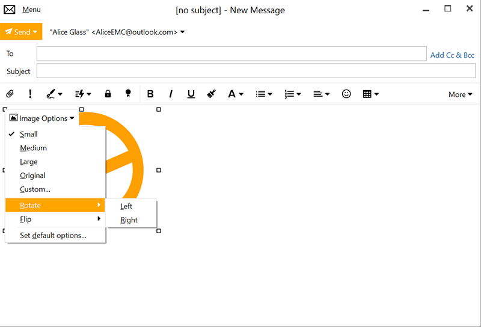The image size is (481, 327).
Task: Click the envelope app icon
Action: coord(10,10)
